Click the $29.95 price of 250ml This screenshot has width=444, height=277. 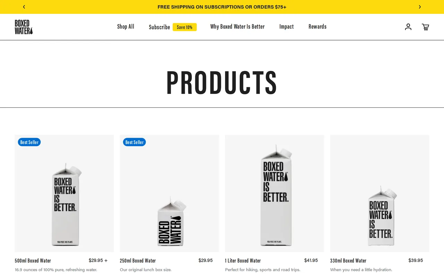point(205,260)
